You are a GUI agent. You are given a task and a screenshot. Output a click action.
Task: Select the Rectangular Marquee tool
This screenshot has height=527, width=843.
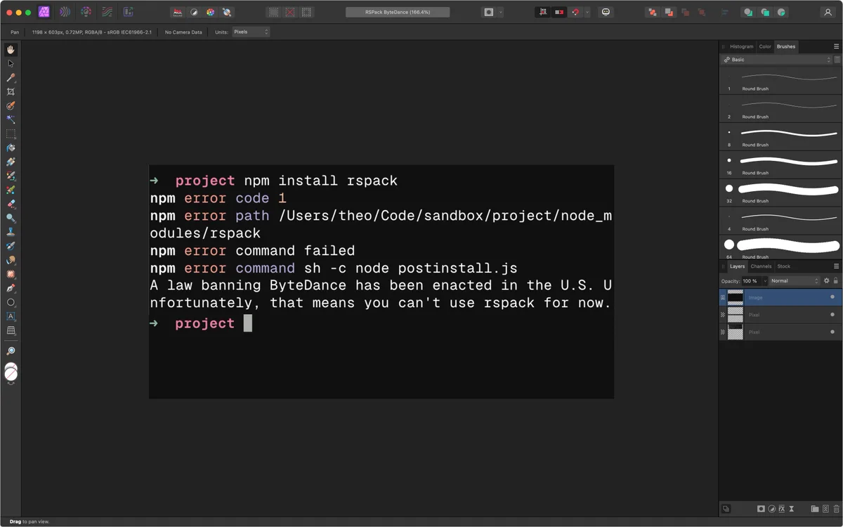coord(11,134)
